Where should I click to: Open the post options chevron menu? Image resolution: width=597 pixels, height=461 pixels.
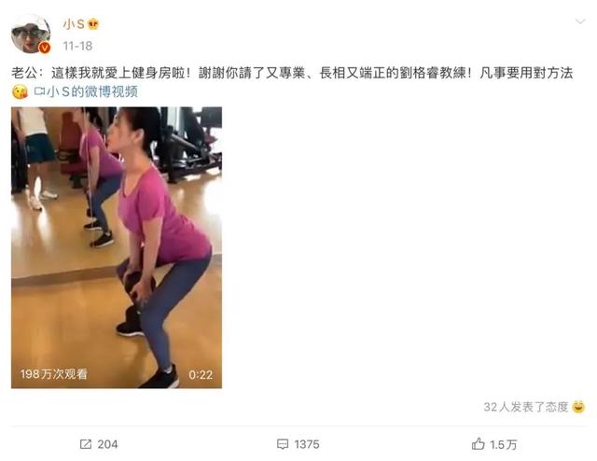pos(580,21)
